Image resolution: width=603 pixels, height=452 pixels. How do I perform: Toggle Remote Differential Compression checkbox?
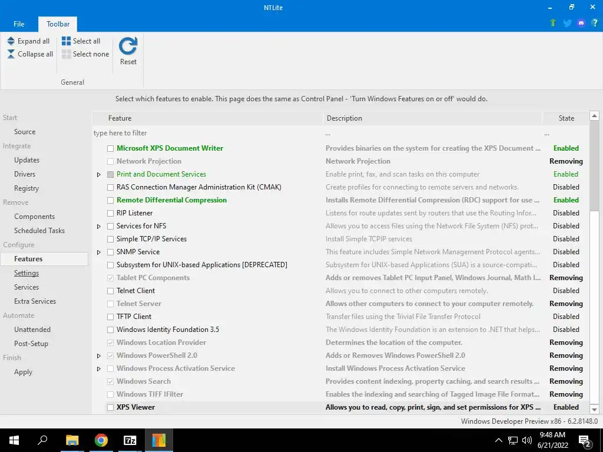click(x=110, y=200)
